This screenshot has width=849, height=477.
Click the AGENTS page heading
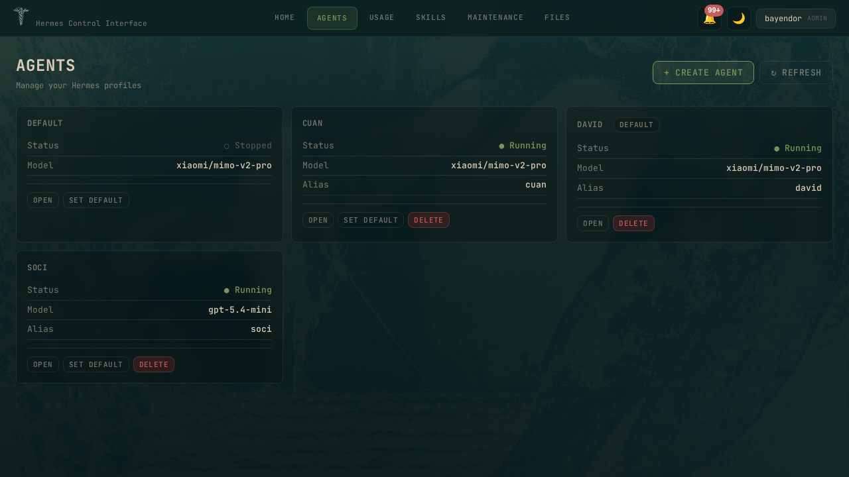point(46,66)
